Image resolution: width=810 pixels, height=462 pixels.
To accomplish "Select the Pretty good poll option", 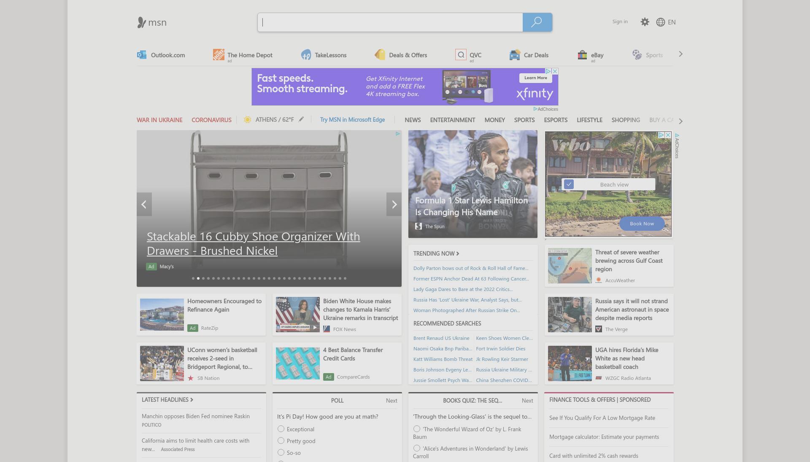I will pyautogui.click(x=281, y=441).
